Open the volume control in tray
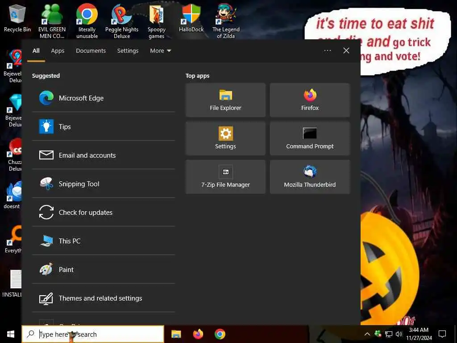The image size is (457, 343). pyautogui.click(x=399, y=334)
